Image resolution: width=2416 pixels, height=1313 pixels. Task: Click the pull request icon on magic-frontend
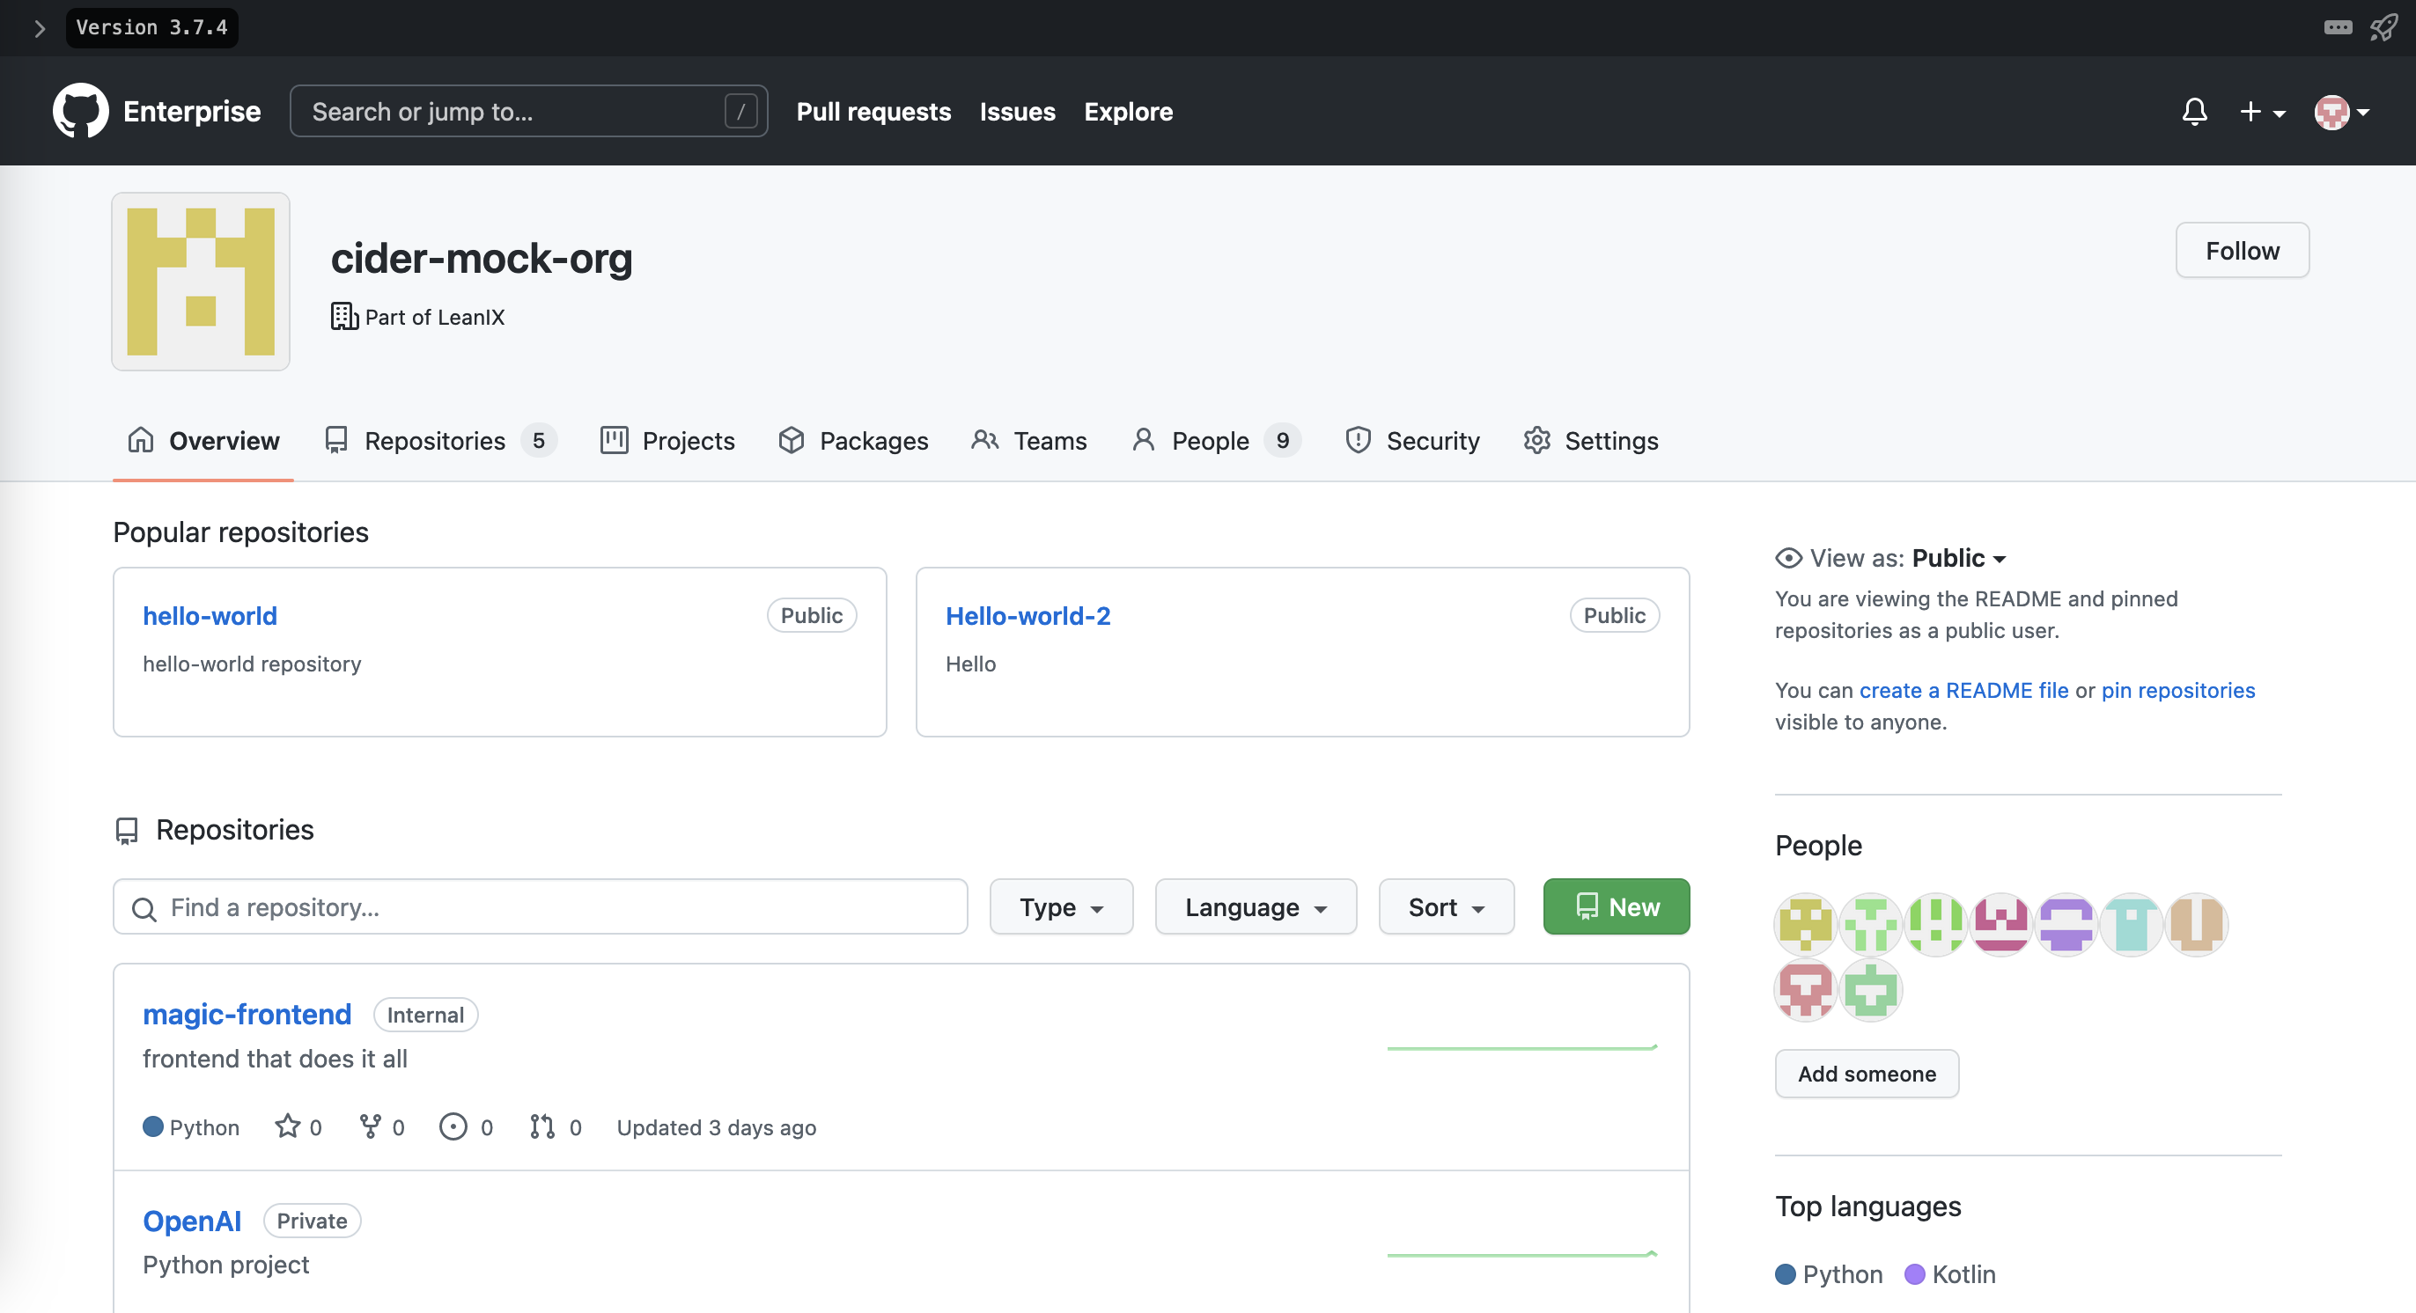[x=541, y=1126]
